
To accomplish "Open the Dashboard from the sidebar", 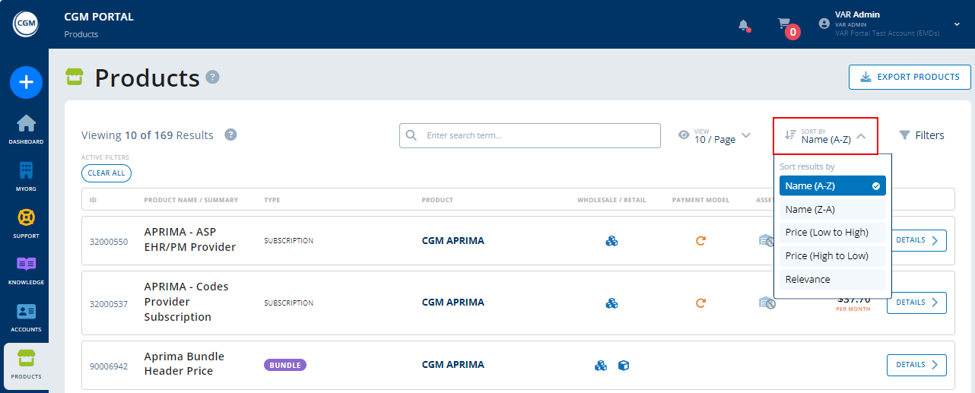I will [26, 128].
